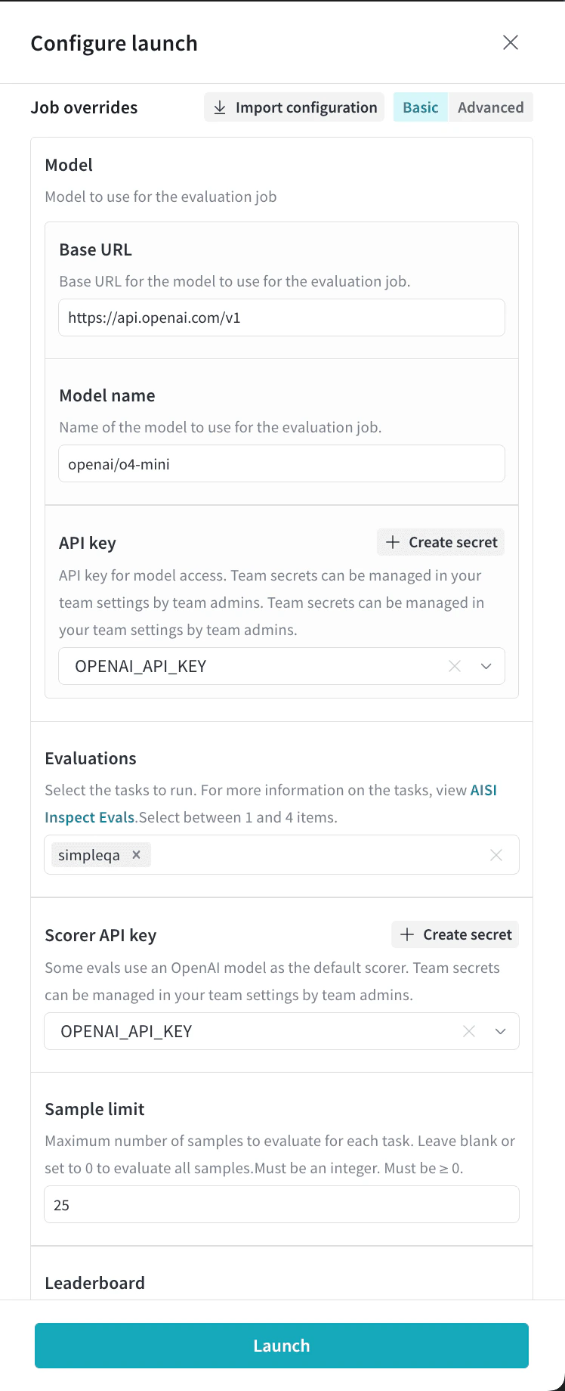Viewport: 565px width, 1391px height.
Task: Close the Configure launch dialog
Action: coord(511,42)
